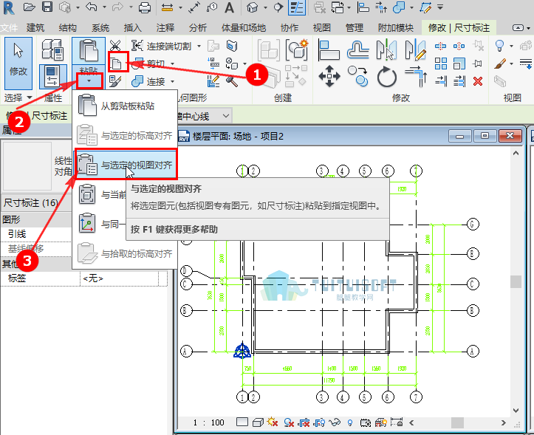Click the Switch Windows icon
The image size is (534, 435).
point(337,7)
